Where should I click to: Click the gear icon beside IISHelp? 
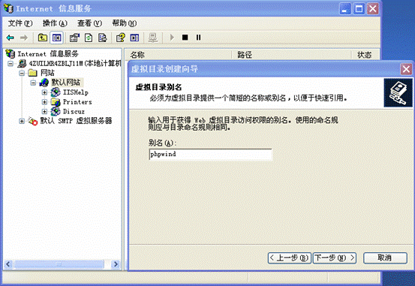56,92
